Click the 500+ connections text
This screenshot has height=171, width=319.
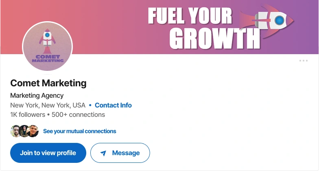tap(78, 115)
